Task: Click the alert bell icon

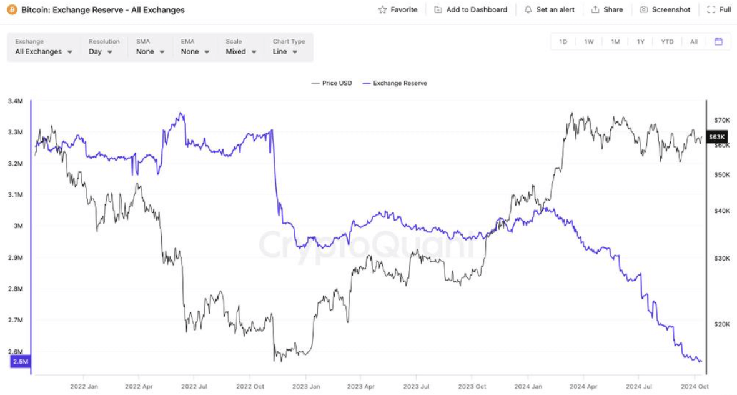Action: (528, 10)
